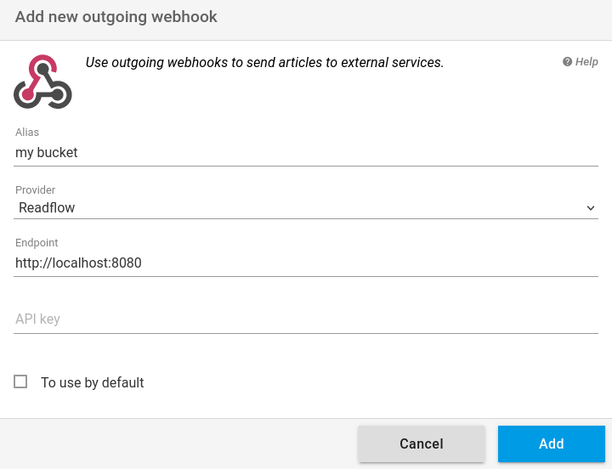Focus the Endpoint field with localhost URL

pos(306,263)
